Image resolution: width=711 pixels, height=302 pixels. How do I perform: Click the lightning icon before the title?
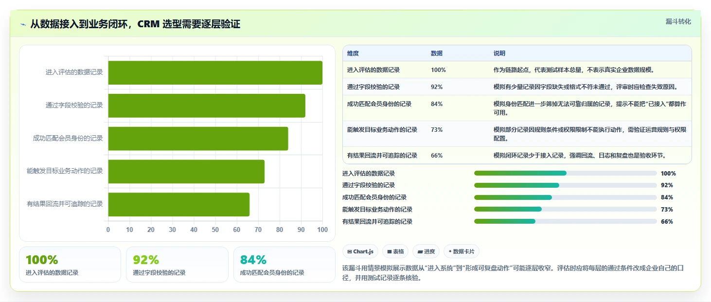tap(23, 24)
